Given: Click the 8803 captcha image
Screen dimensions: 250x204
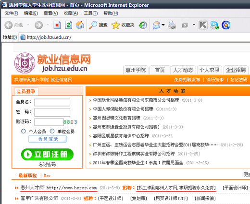Looking at the screenshot, I should tap(70, 122).
